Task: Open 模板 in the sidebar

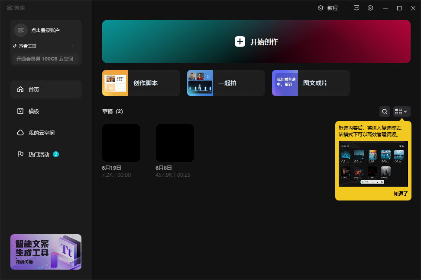Action: [x=46, y=111]
